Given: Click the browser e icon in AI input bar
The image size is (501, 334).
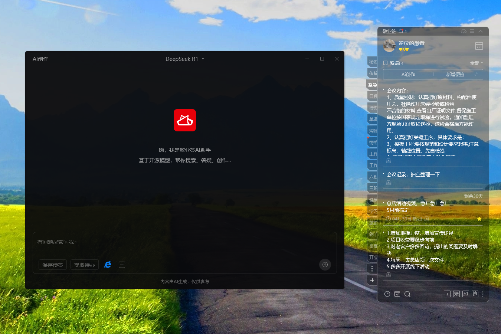Looking at the screenshot, I should pos(108,265).
